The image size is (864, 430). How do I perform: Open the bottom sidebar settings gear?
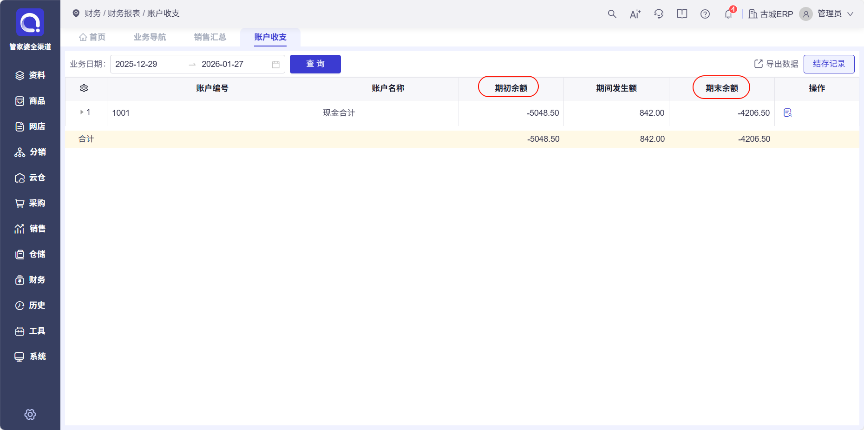[30, 414]
